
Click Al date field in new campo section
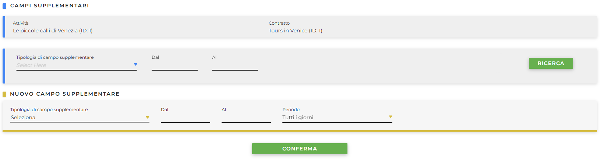246,118
